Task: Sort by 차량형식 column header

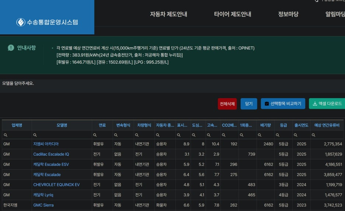Action: (144, 125)
